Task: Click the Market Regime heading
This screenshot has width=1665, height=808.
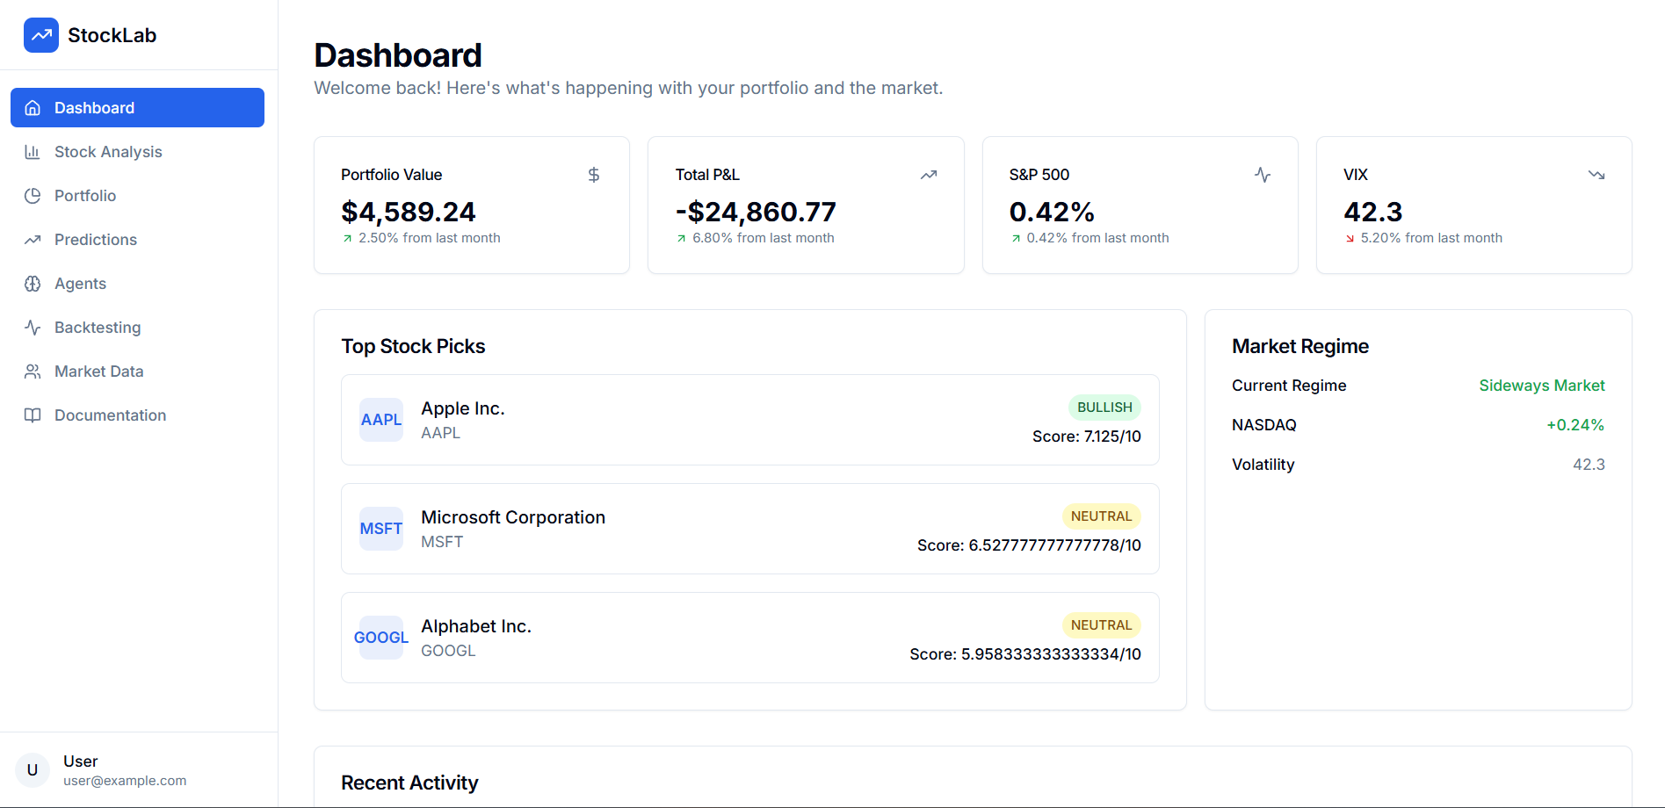Action: (1300, 346)
